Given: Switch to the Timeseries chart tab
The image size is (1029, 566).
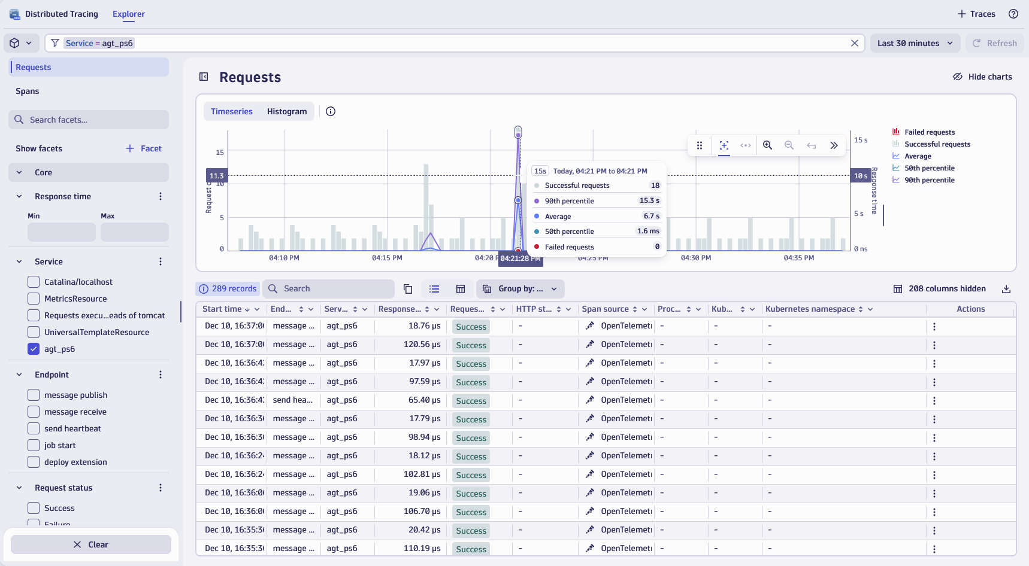Looking at the screenshot, I should click(x=232, y=111).
